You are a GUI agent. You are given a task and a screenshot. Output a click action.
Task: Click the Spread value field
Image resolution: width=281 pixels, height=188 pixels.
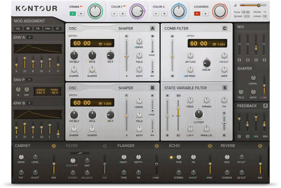pos(247,16)
